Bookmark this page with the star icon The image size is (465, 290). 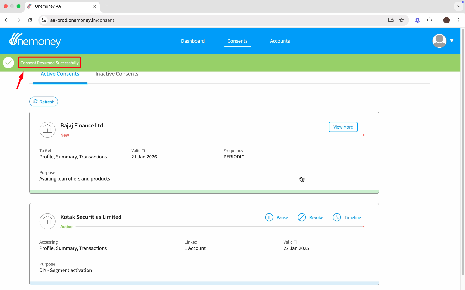point(401,20)
